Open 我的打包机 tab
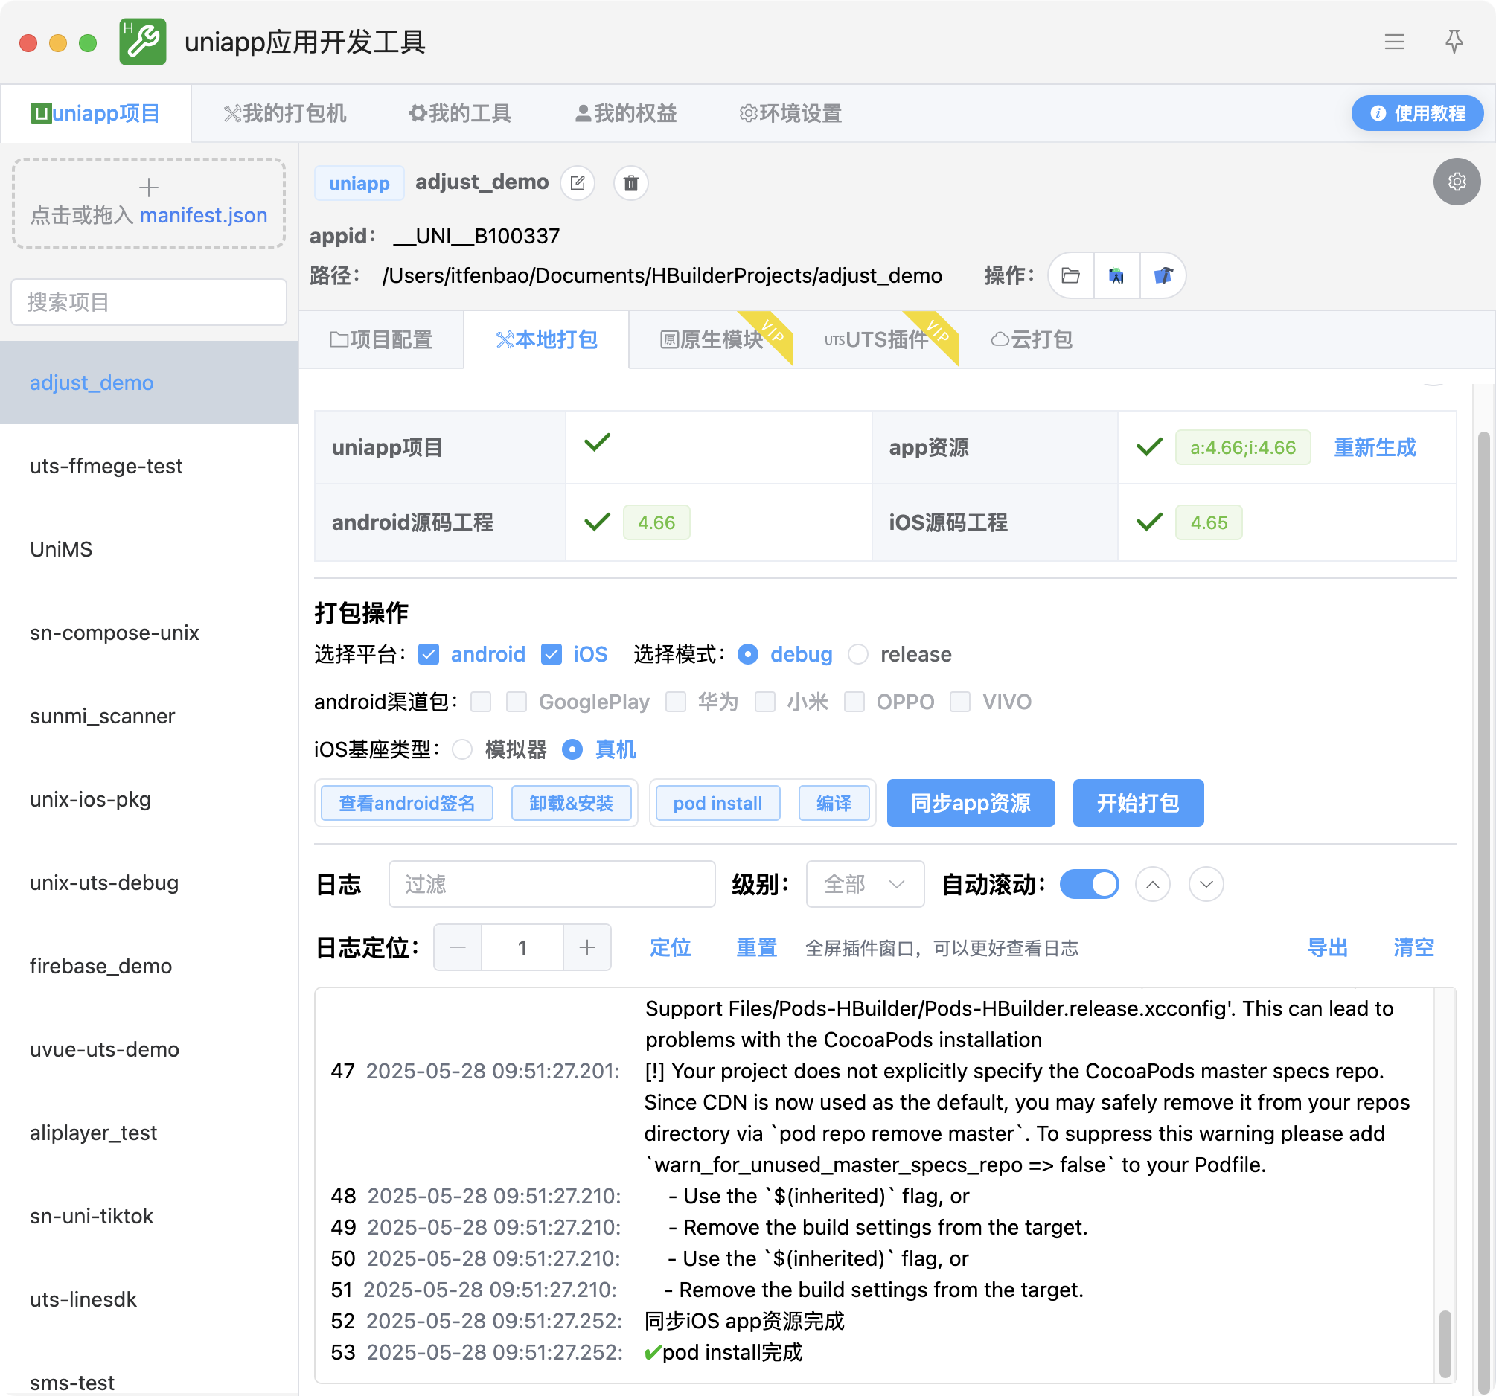 284,113
